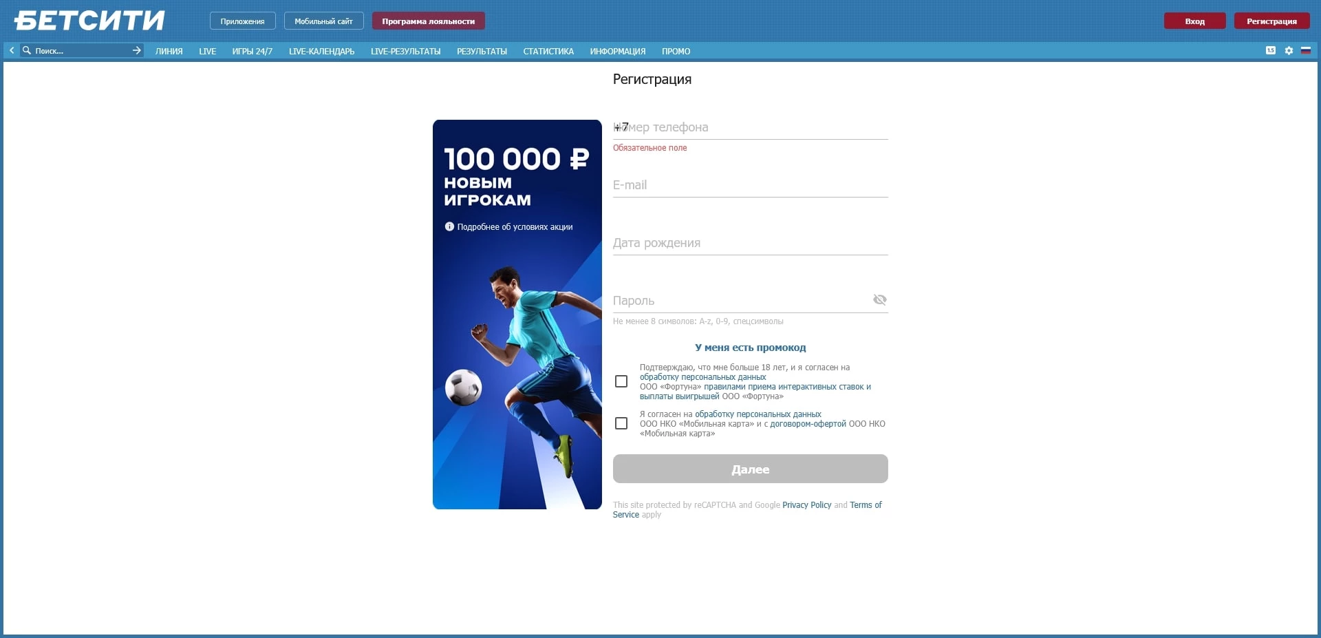1321x638 pixels.
Task: Click the 100 000 ₽ promo banner
Action: [517, 344]
